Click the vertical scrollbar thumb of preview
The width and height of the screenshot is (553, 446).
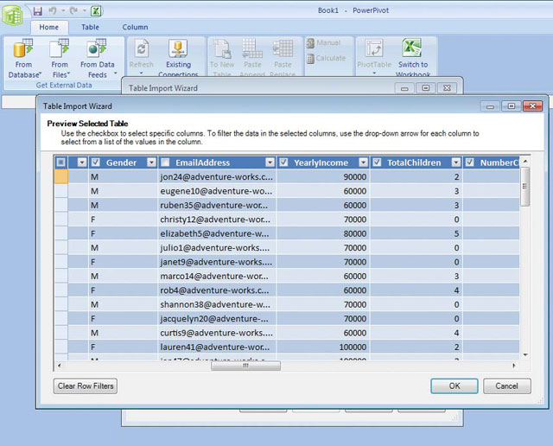525,187
